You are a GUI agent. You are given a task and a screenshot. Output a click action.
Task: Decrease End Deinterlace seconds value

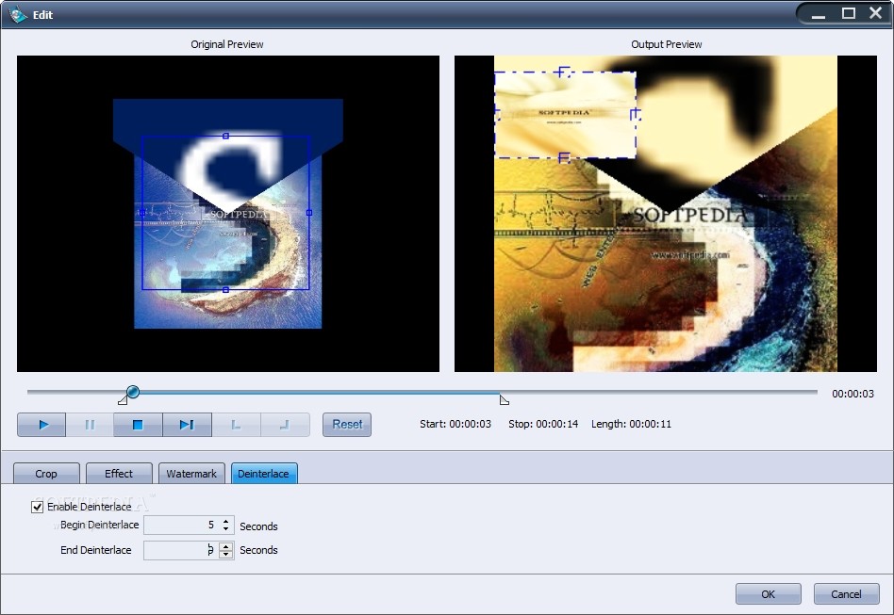click(x=226, y=554)
